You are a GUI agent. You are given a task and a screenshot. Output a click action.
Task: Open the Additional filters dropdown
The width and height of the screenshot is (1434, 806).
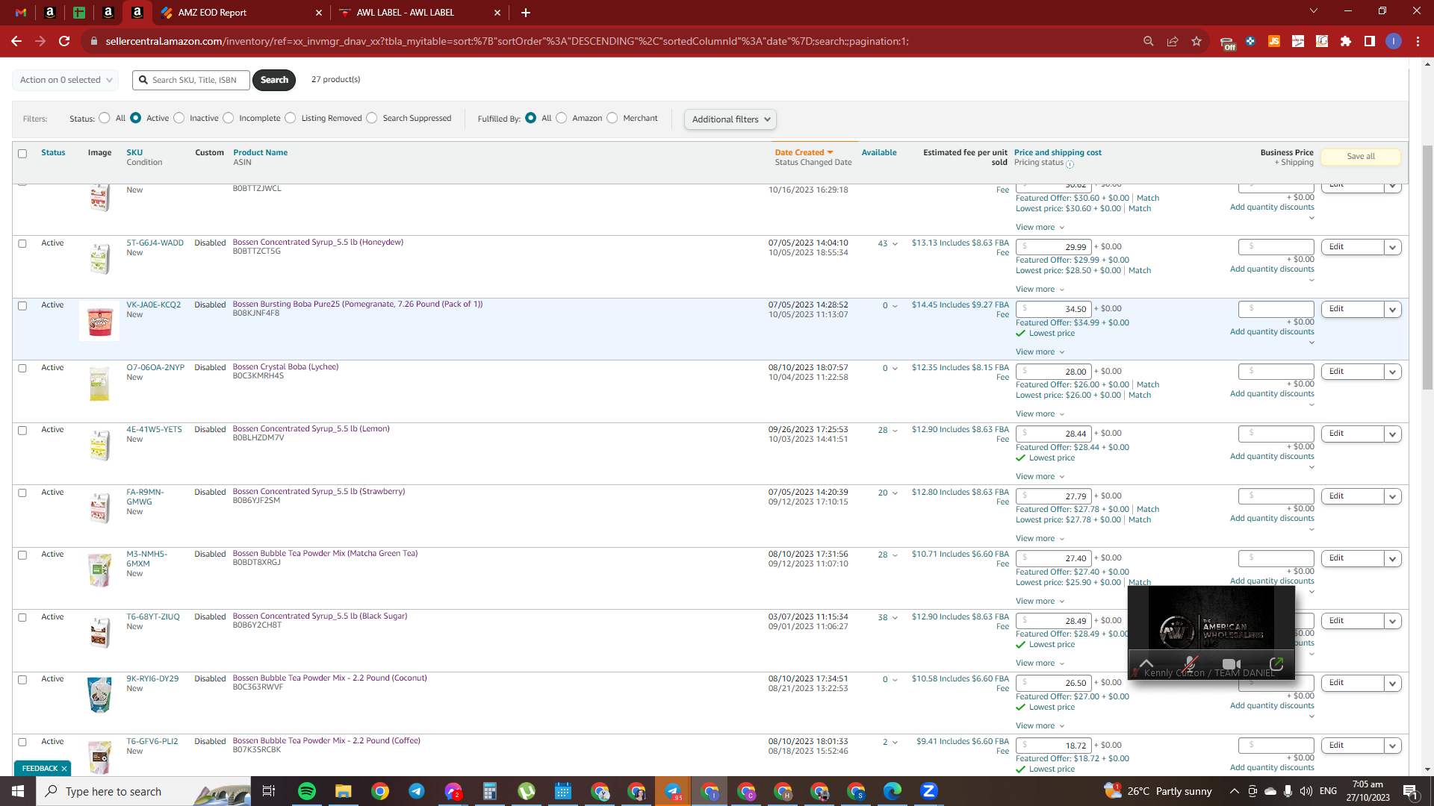click(730, 119)
